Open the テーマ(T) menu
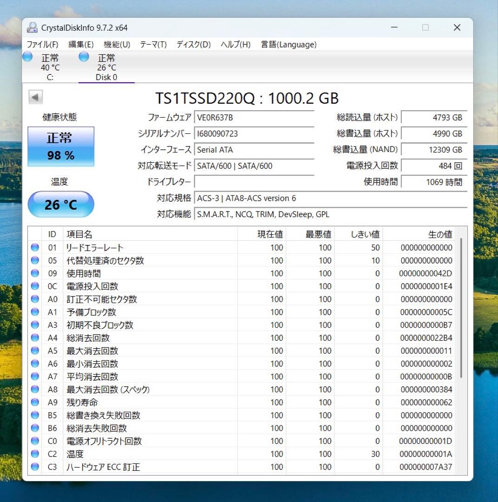Image resolution: width=498 pixels, height=502 pixels. [153, 45]
